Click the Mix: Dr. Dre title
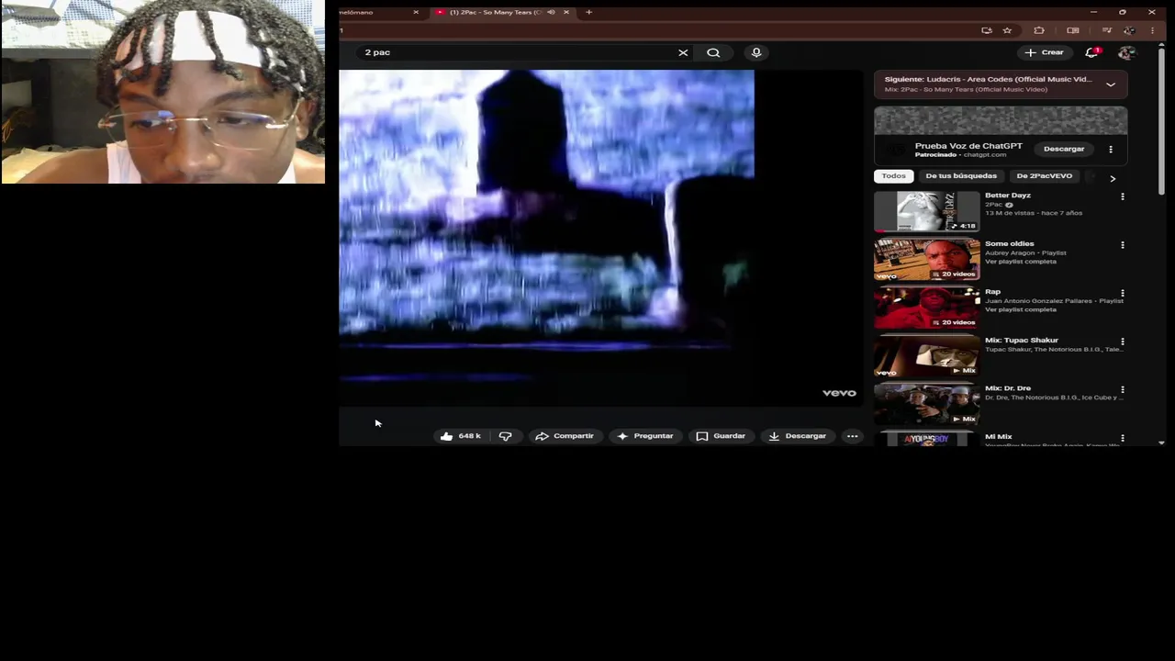1175x661 pixels. (1008, 388)
